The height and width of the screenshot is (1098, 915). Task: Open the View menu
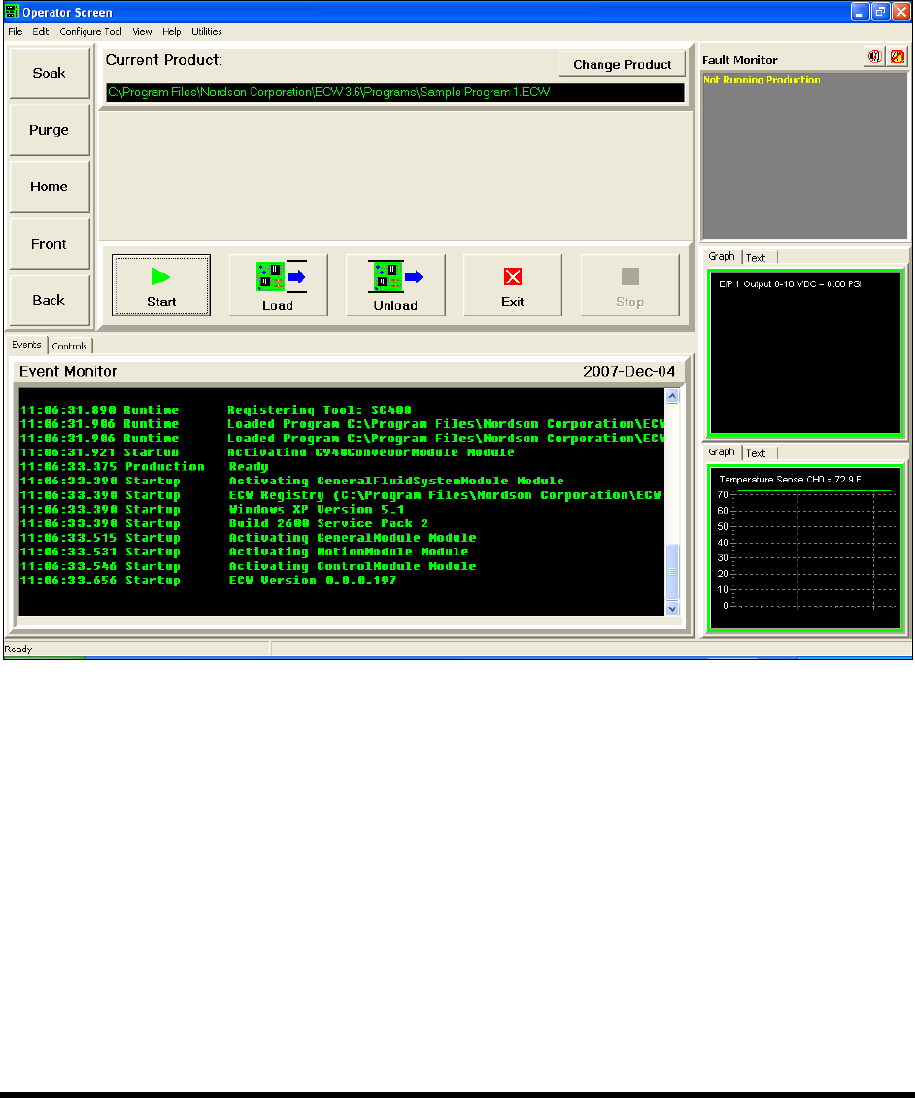142,31
